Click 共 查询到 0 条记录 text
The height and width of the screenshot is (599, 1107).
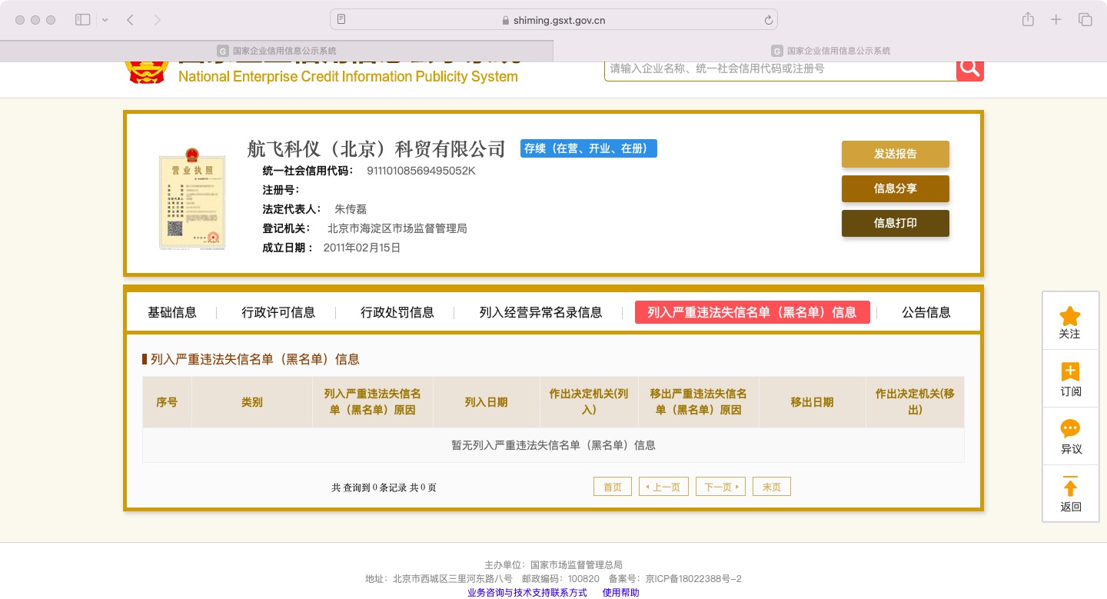tap(367, 488)
